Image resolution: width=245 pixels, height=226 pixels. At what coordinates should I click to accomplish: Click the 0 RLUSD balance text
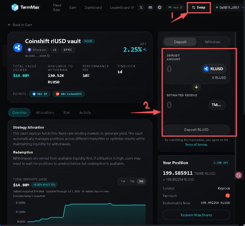219,78
